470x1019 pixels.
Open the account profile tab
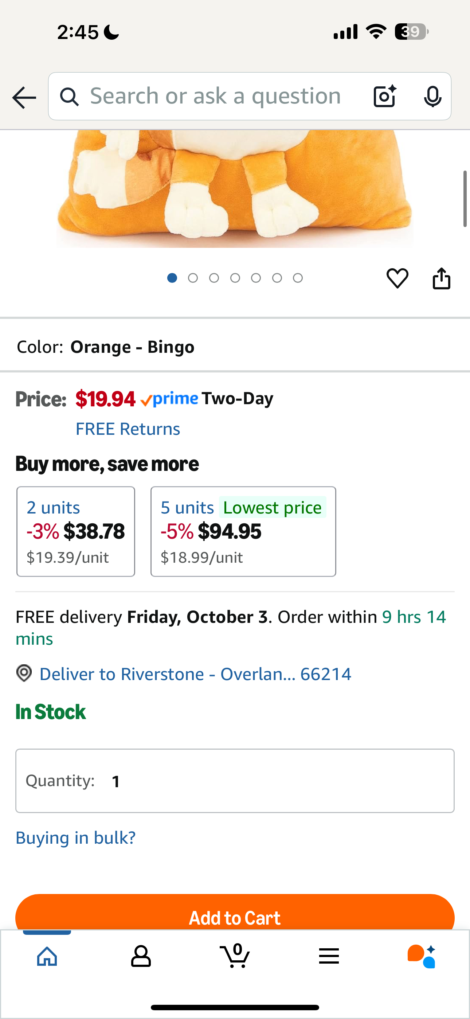(x=141, y=957)
